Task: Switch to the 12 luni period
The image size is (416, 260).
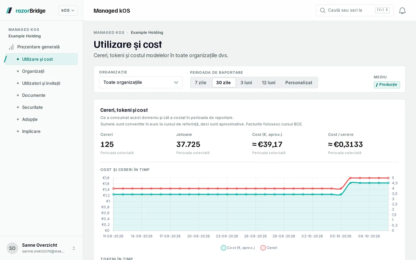Action: click(x=269, y=83)
